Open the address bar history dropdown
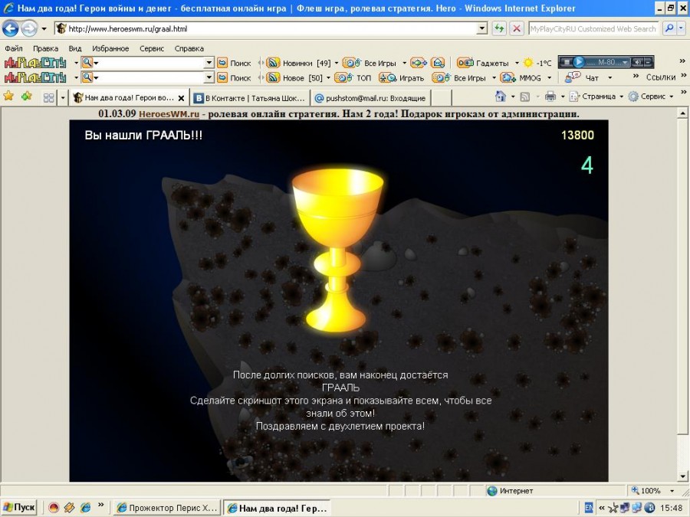This screenshot has height=517, width=690. click(482, 28)
